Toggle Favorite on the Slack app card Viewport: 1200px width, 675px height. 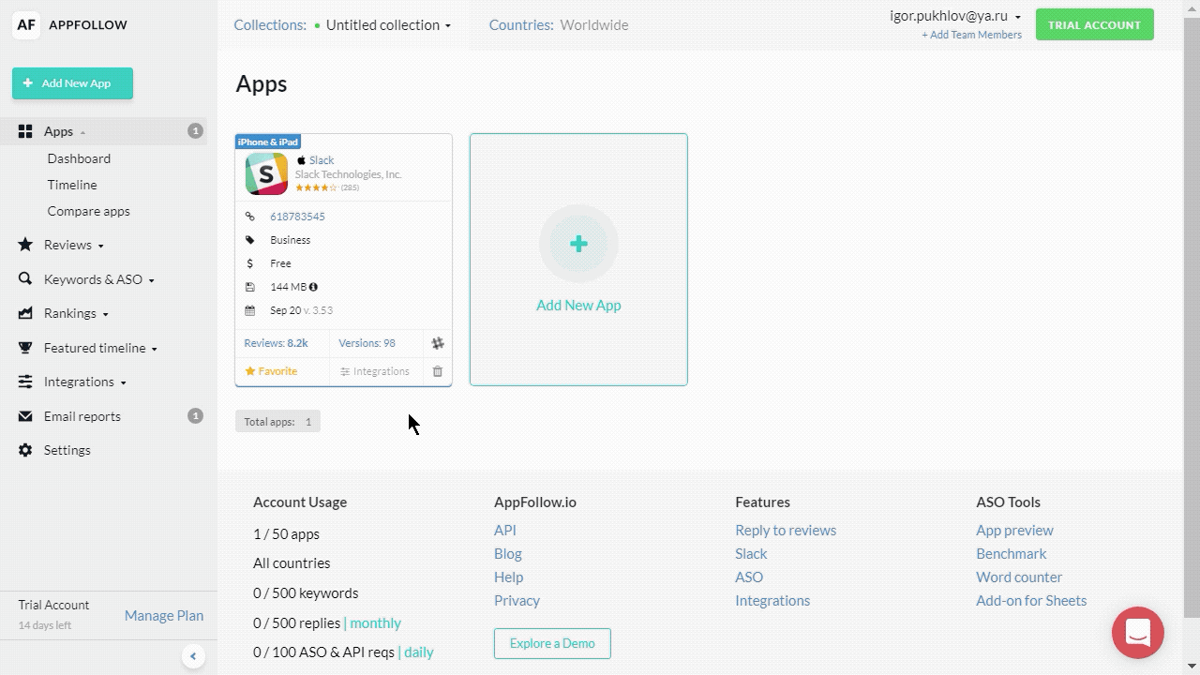click(271, 371)
